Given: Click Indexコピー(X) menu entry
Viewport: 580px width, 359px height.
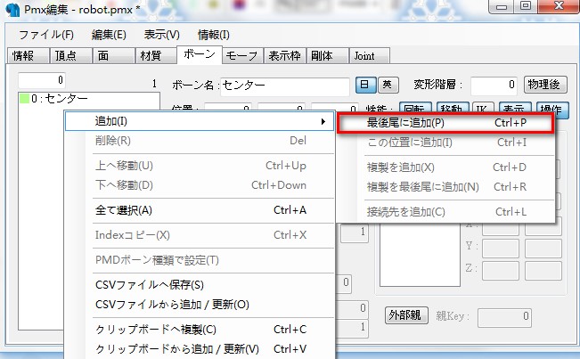Looking at the screenshot, I should coord(200,235).
